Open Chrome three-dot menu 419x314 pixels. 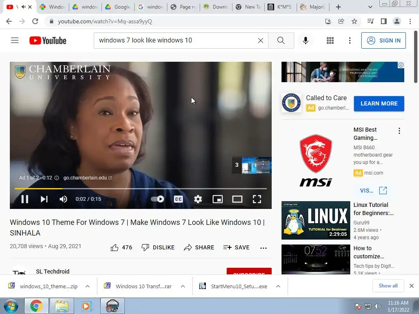click(x=410, y=21)
